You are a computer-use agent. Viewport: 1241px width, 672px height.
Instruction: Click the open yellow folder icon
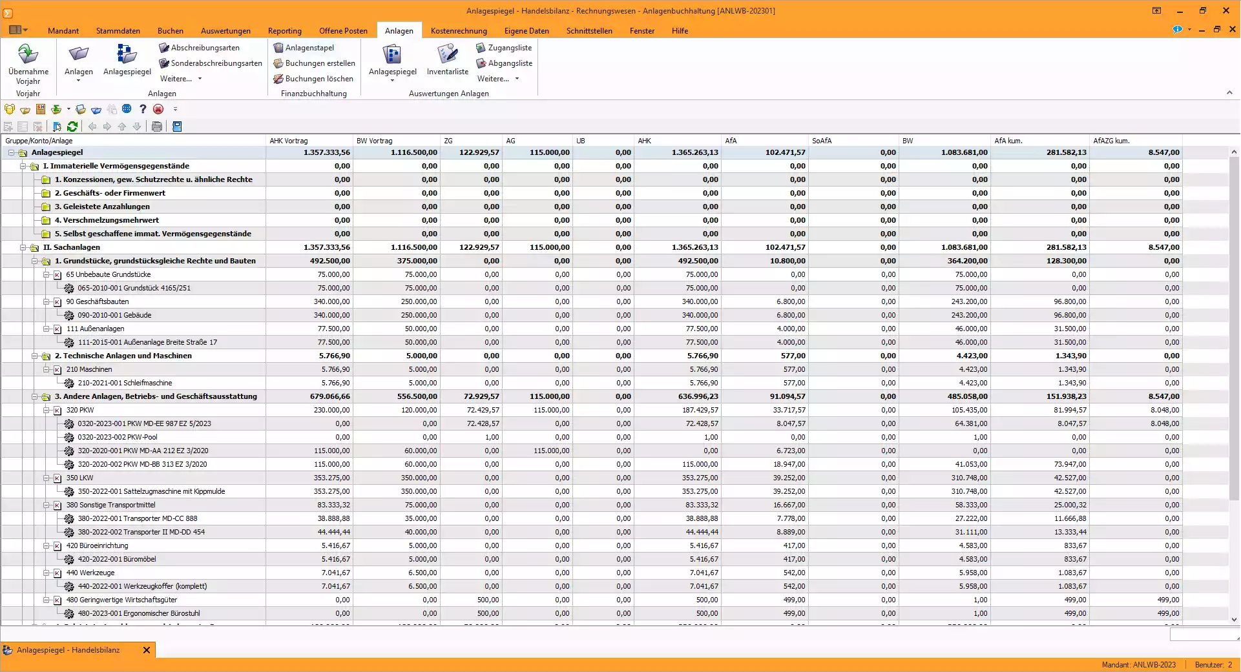pos(25,109)
